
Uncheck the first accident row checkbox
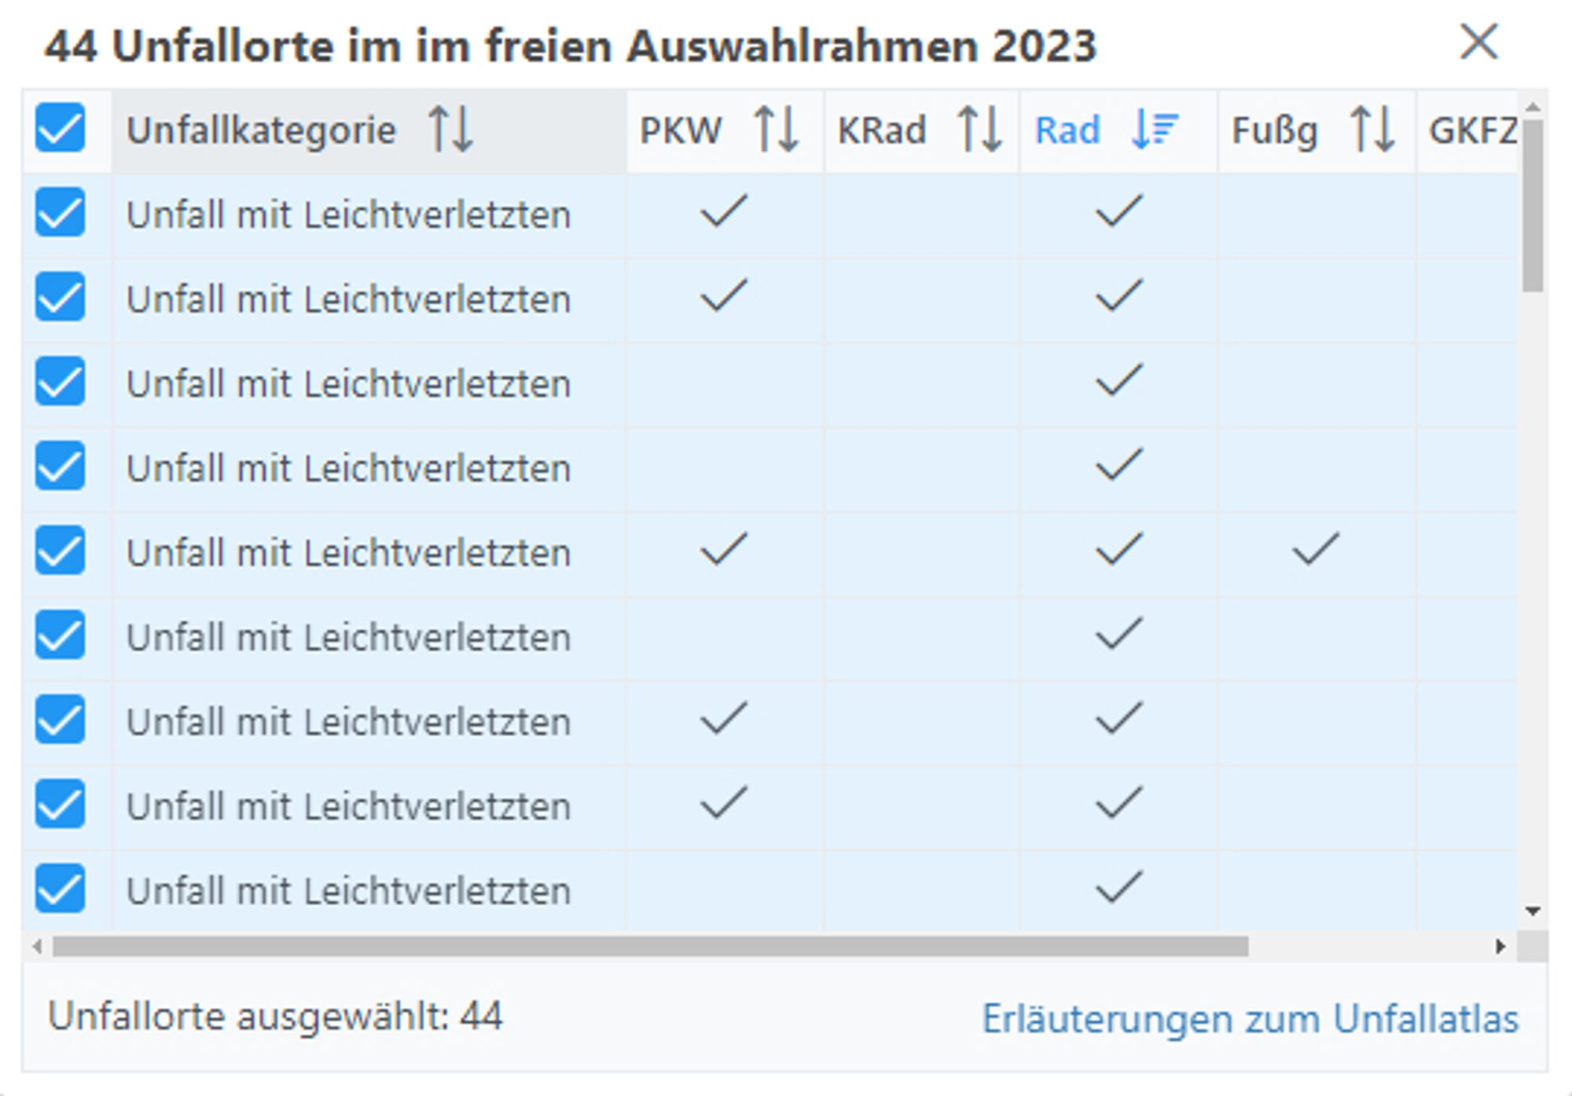point(60,212)
